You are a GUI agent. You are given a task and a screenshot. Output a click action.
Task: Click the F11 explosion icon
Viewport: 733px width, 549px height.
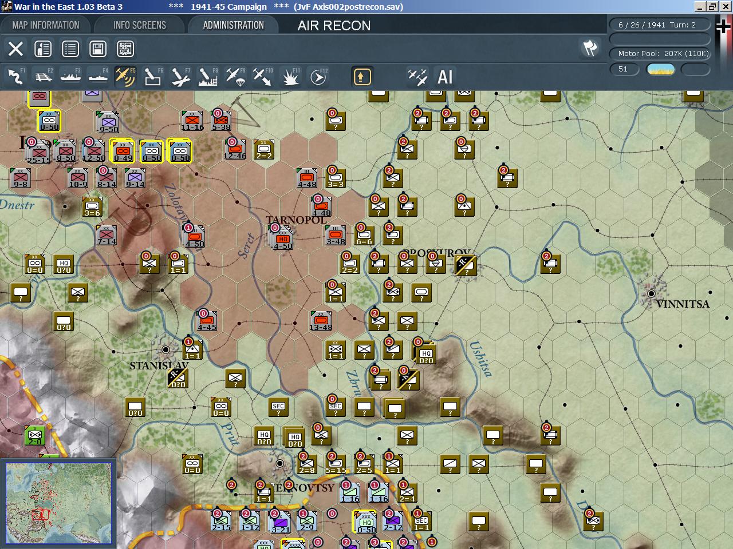(x=290, y=76)
